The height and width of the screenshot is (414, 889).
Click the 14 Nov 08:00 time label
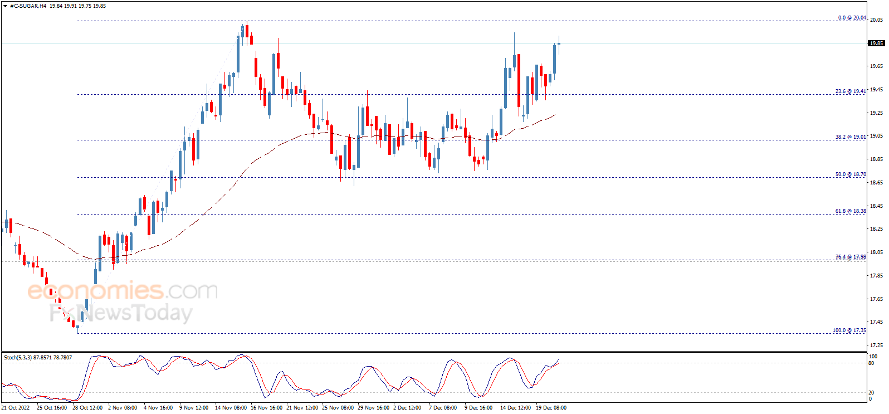pos(231,408)
